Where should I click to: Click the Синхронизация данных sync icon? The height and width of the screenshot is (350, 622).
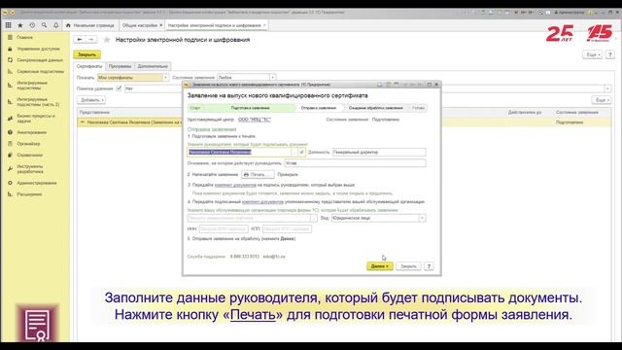click(x=10, y=60)
